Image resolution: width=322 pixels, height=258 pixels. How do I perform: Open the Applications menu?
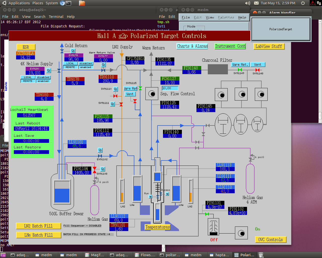(19, 3)
